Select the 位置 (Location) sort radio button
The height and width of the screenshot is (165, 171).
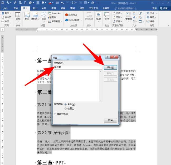[x=66, y=108]
